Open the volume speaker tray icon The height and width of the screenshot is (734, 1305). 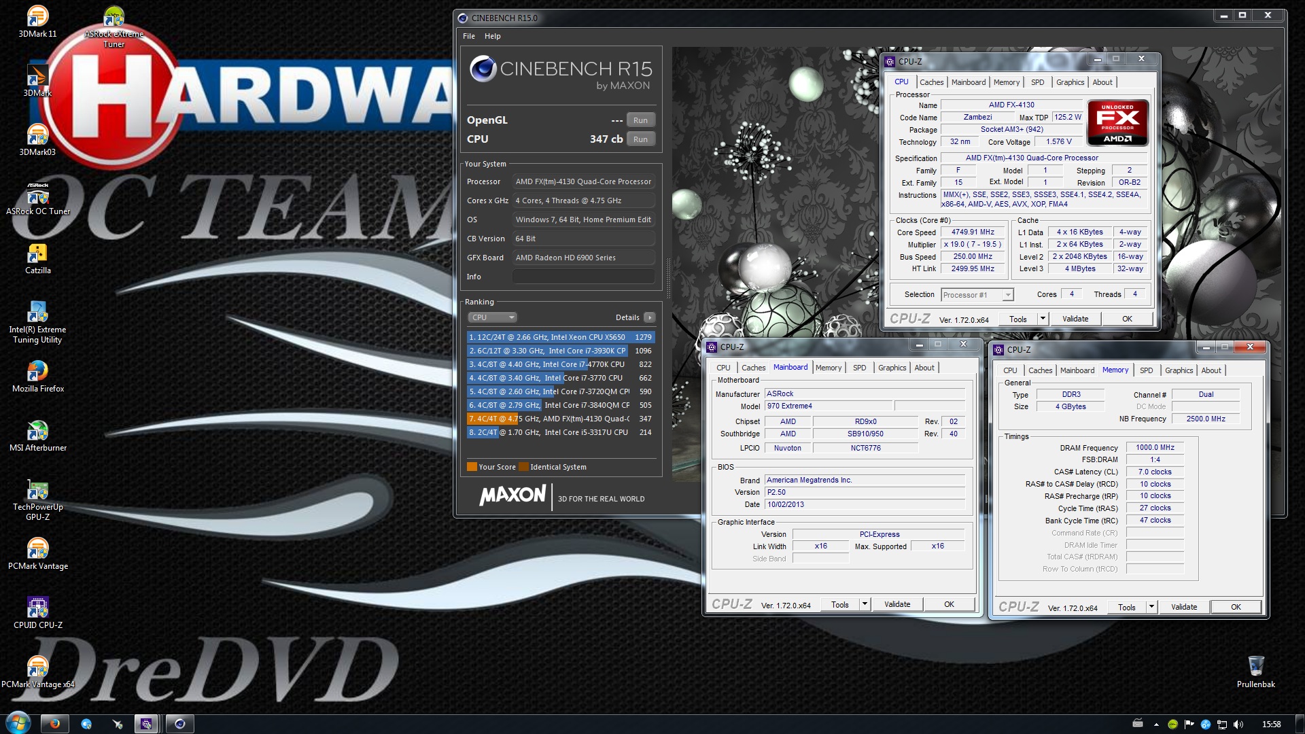point(1238,724)
